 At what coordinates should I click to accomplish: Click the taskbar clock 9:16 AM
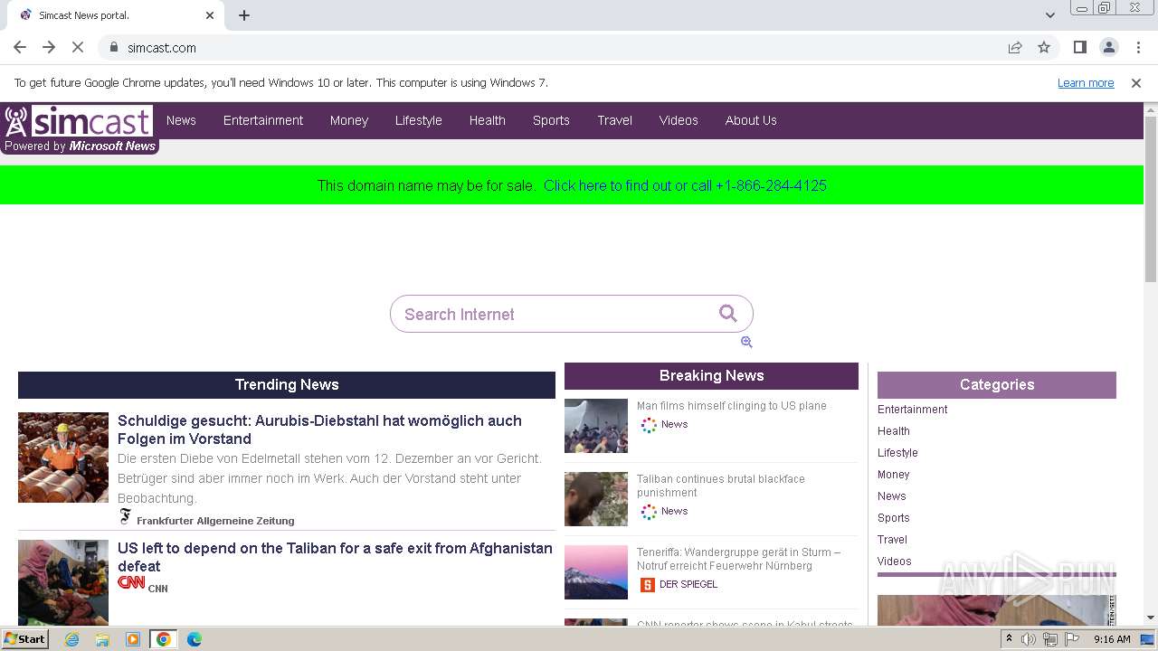[1112, 639]
